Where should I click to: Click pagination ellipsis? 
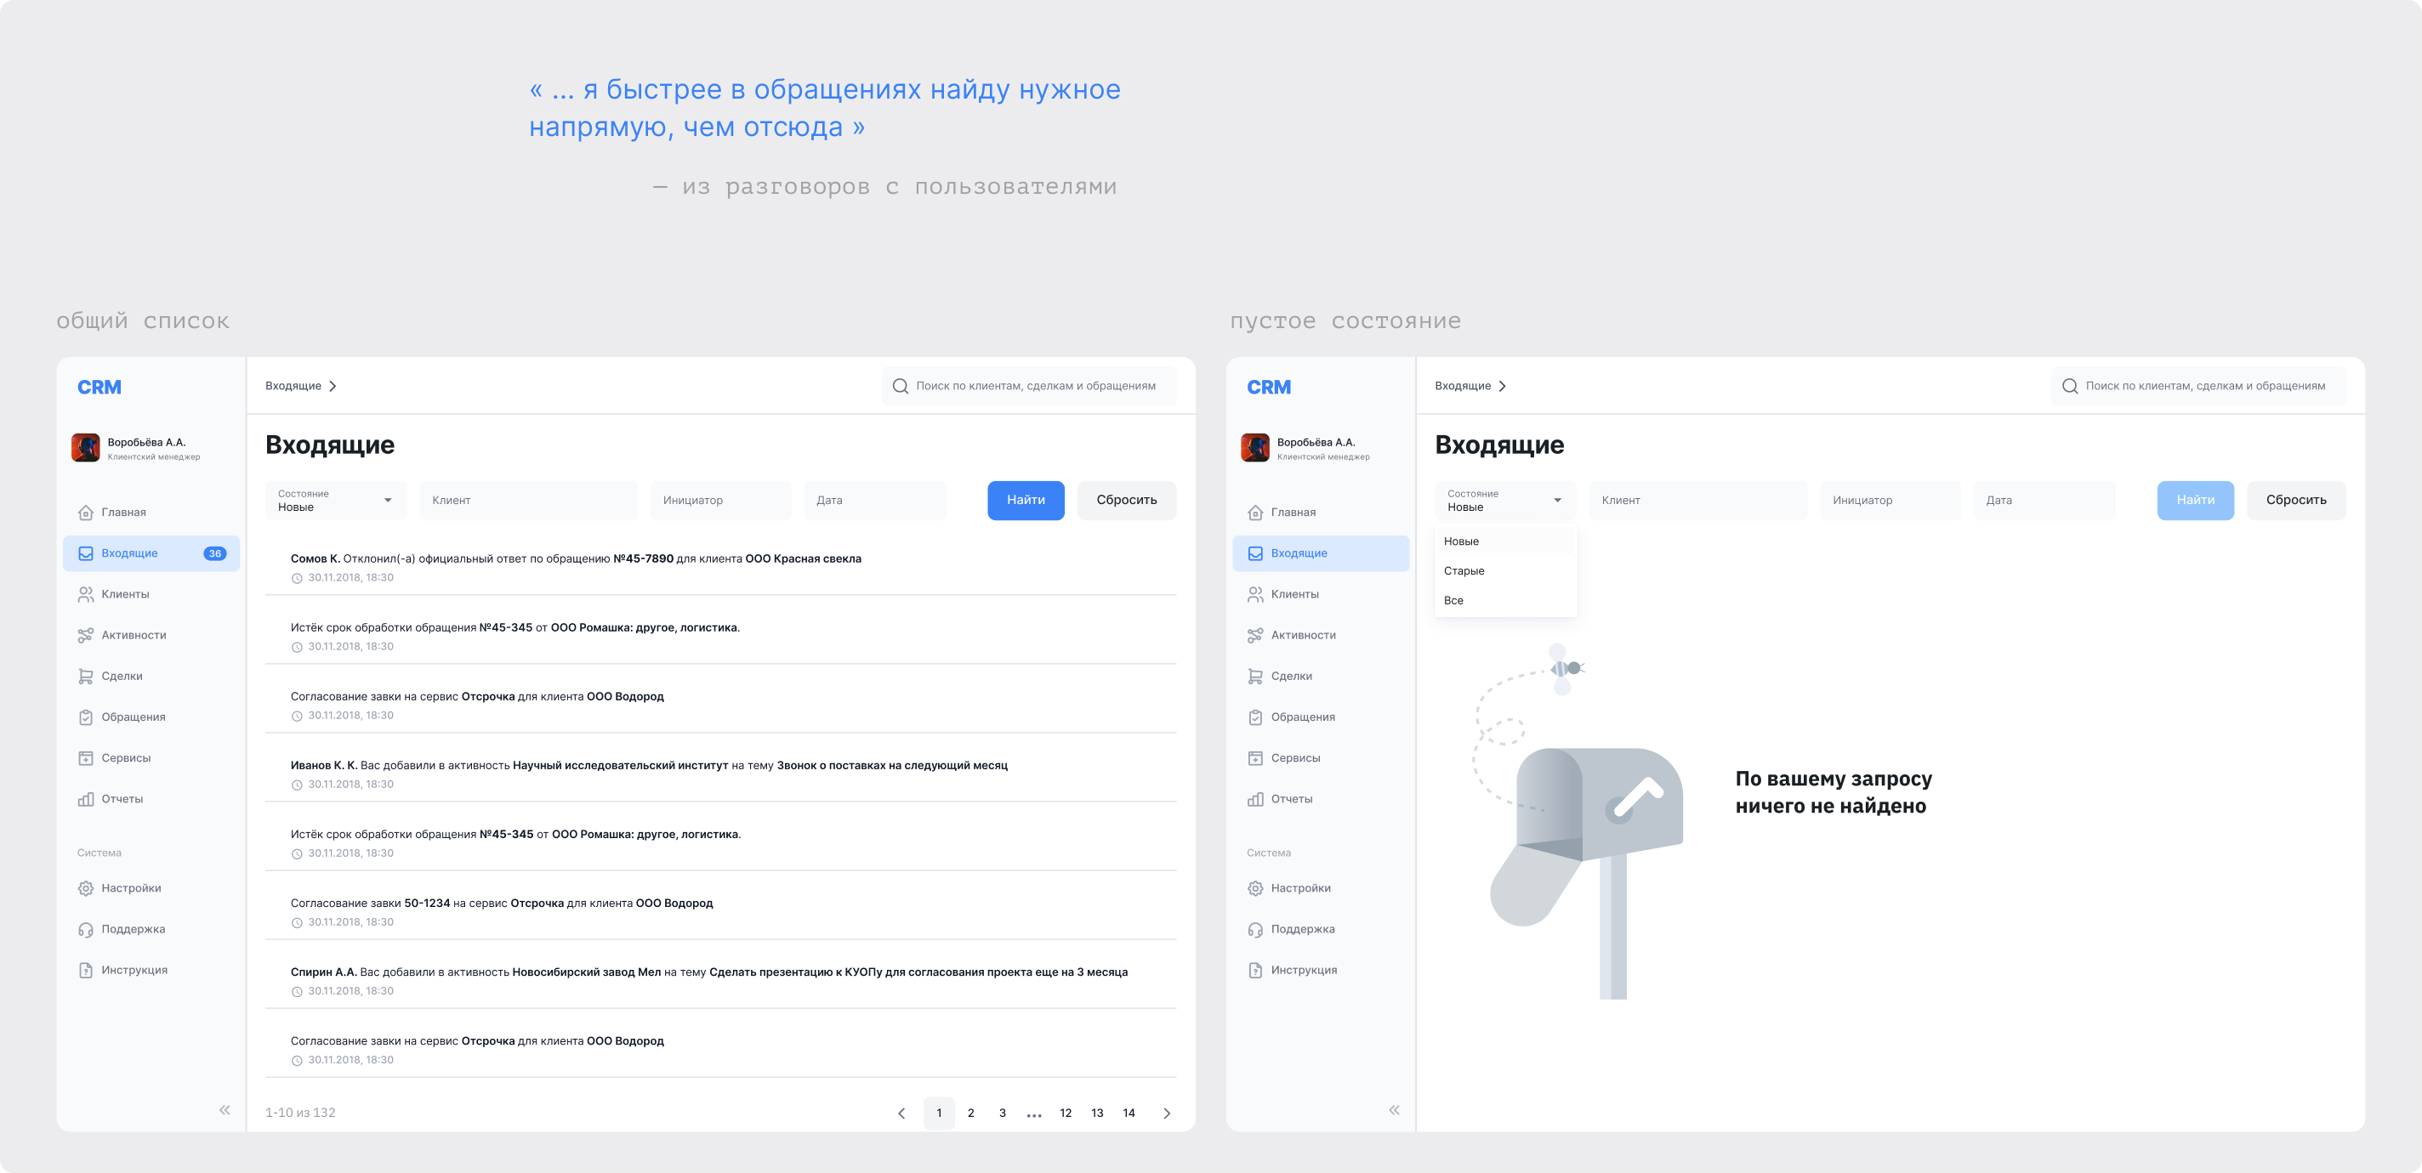click(1034, 1114)
